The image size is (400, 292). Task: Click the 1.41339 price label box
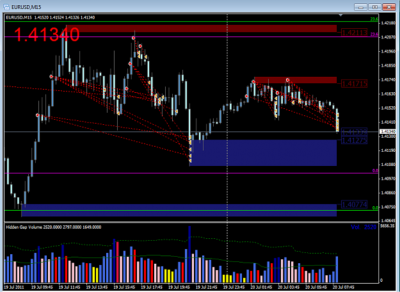354,132
